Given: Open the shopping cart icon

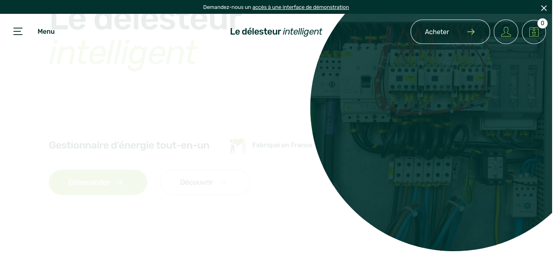Looking at the screenshot, I should click(533, 32).
